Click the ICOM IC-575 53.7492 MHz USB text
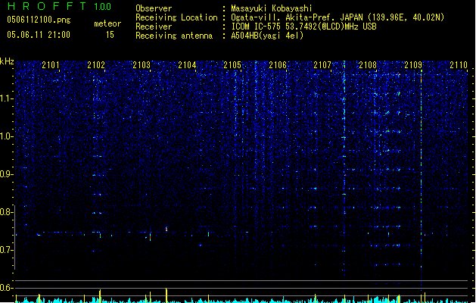 pos(303,27)
